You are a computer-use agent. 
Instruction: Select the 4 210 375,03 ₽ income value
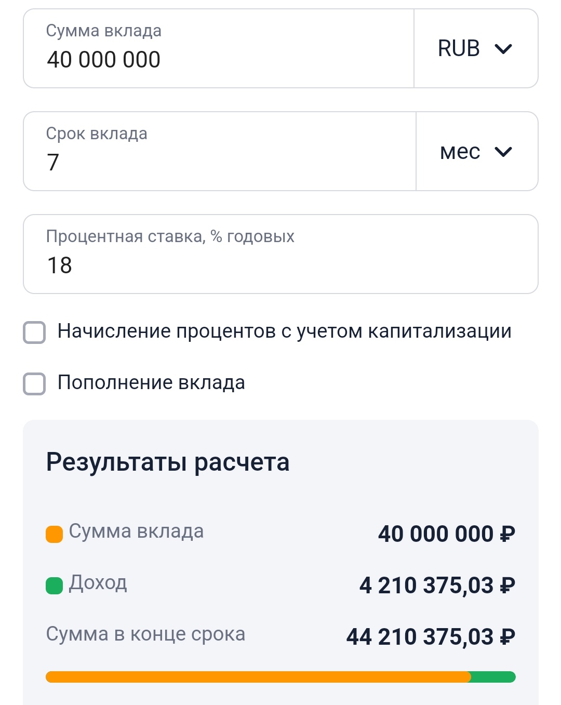[x=437, y=586]
